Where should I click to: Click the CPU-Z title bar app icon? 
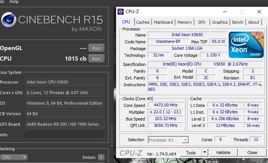tap(121, 12)
